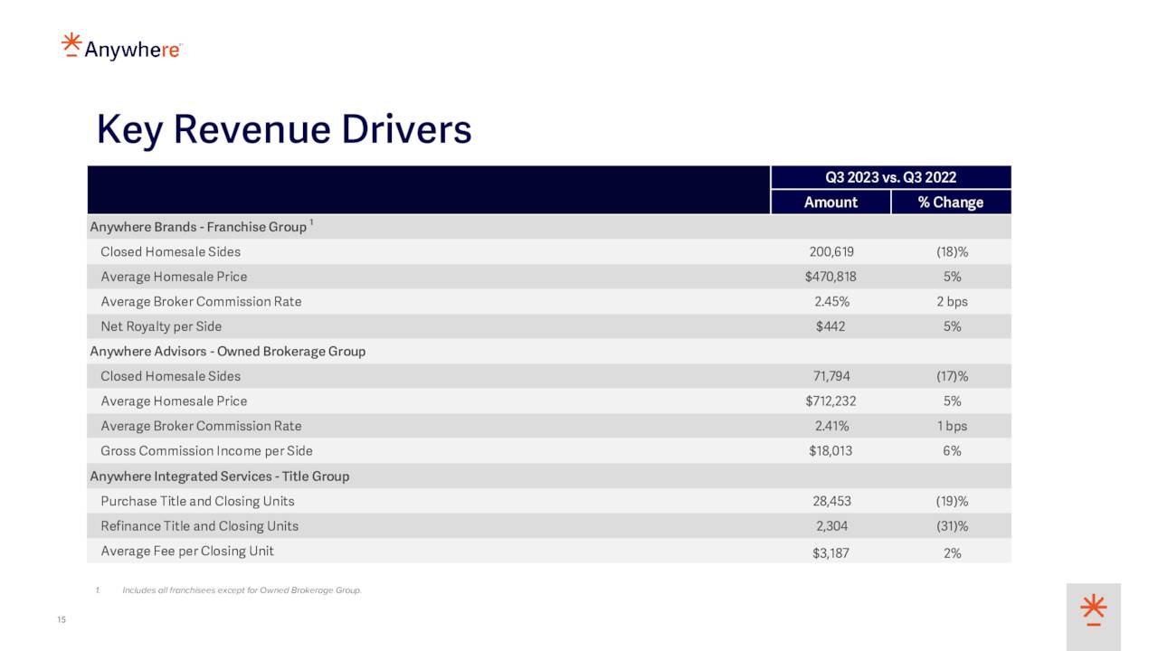This screenshot has height=651, width=1158.
Task: Click the footnote superscript 1 after Franchise Group
Action: point(311,222)
